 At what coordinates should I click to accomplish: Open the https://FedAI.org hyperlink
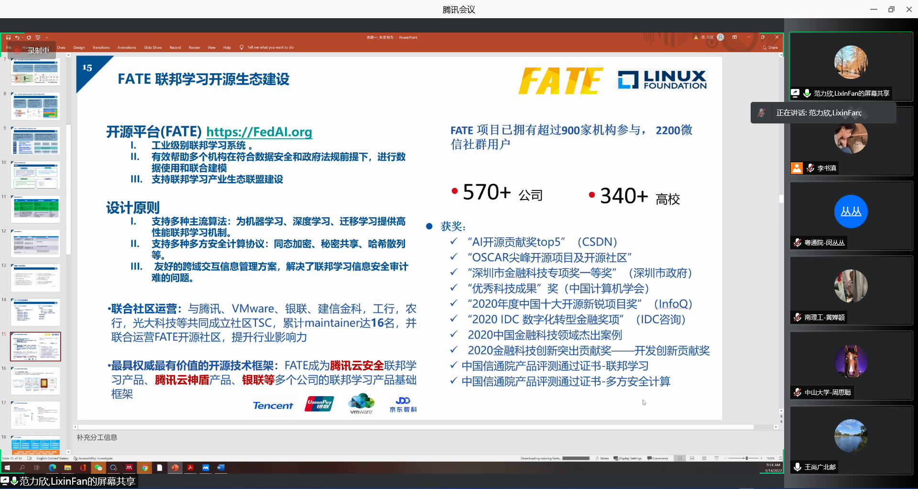pyautogui.click(x=259, y=132)
